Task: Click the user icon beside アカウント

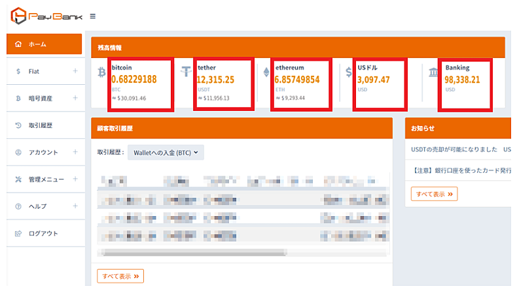Action: 18,152
